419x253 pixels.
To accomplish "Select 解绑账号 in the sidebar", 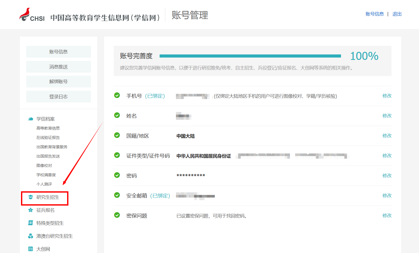I will [58, 82].
